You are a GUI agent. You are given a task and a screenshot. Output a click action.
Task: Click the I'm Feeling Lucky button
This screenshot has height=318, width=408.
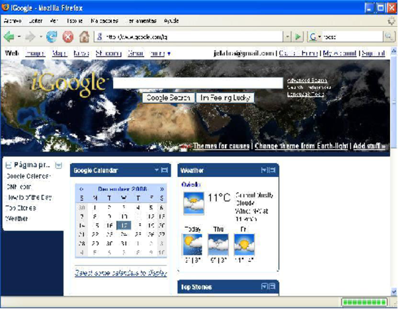coord(225,98)
